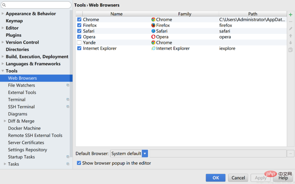This screenshot has width=295, height=184.
Task: Click the project-level icon beside Terminal
Action: (68, 100)
